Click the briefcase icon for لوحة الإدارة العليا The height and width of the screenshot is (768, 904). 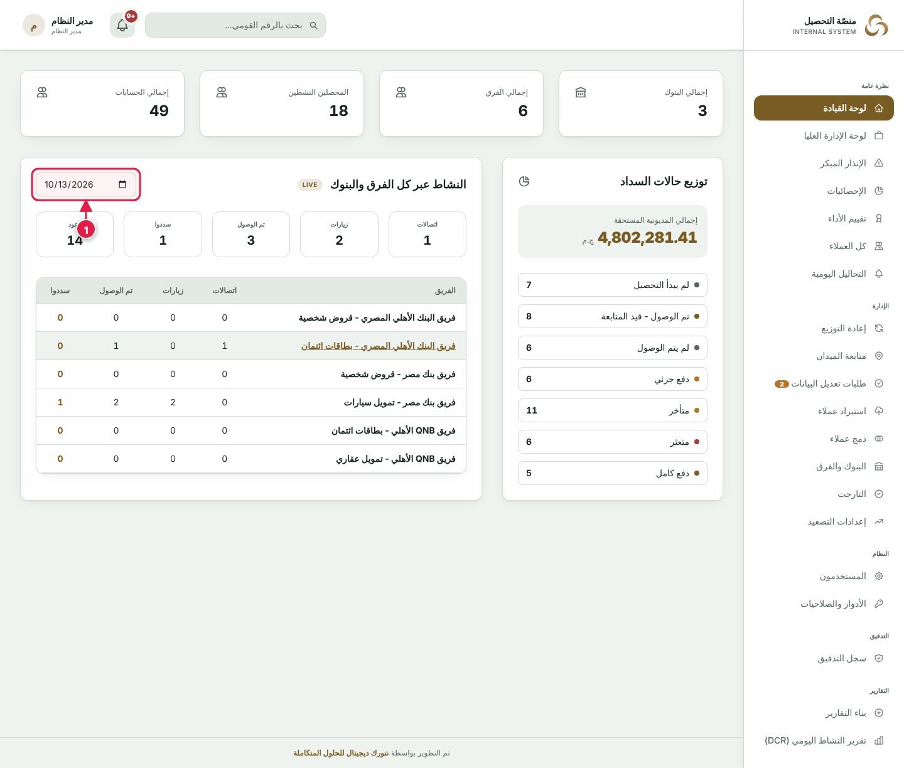tap(879, 136)
